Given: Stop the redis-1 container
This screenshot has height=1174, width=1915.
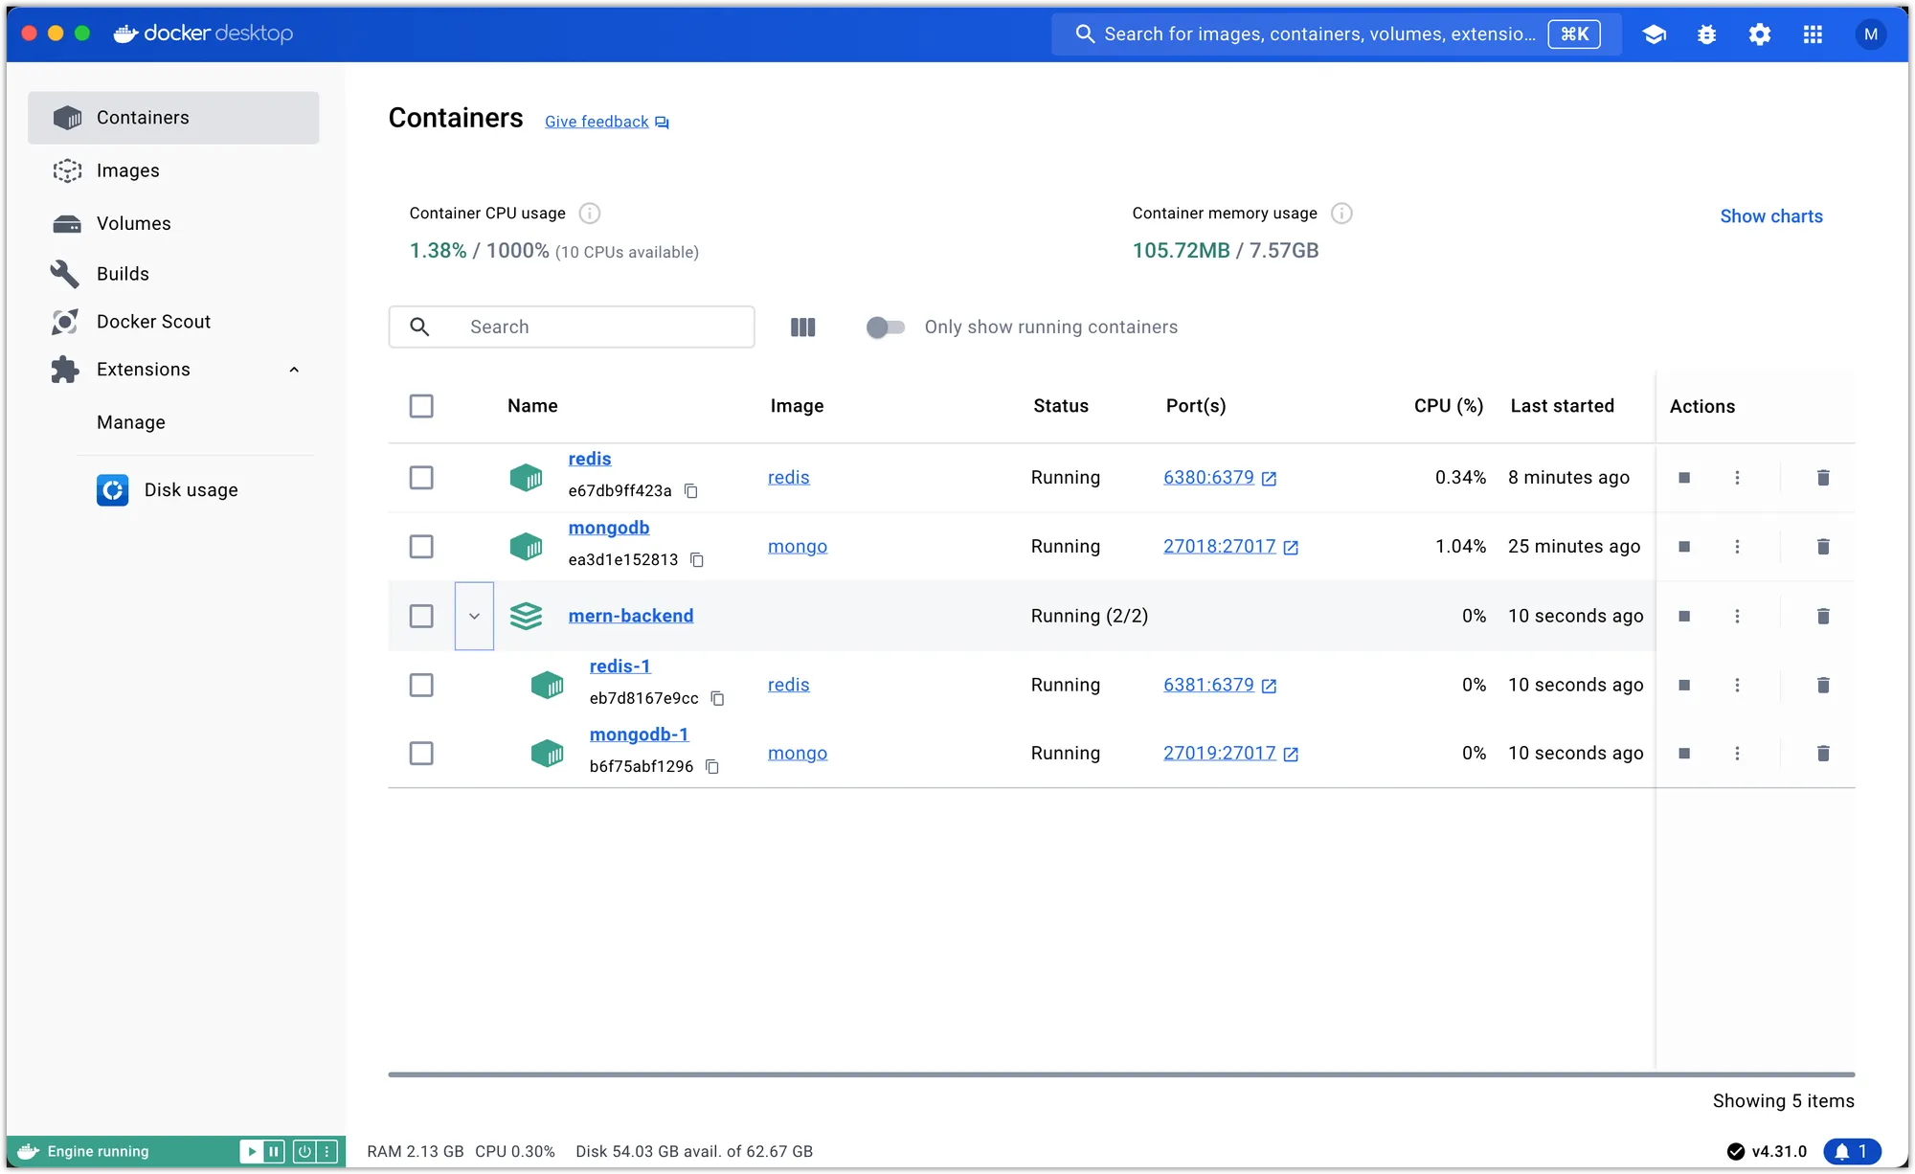Looking at the screenshot, I should point(1684,686).
